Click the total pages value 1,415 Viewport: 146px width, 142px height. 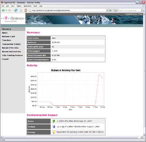55,51
